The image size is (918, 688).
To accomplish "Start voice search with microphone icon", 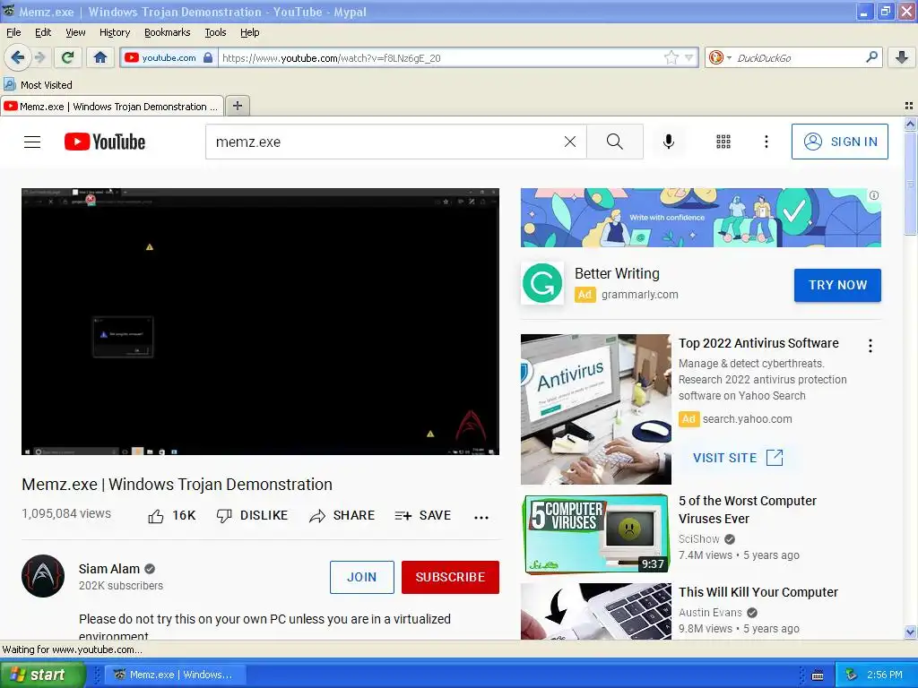I will tap(669, 142).
